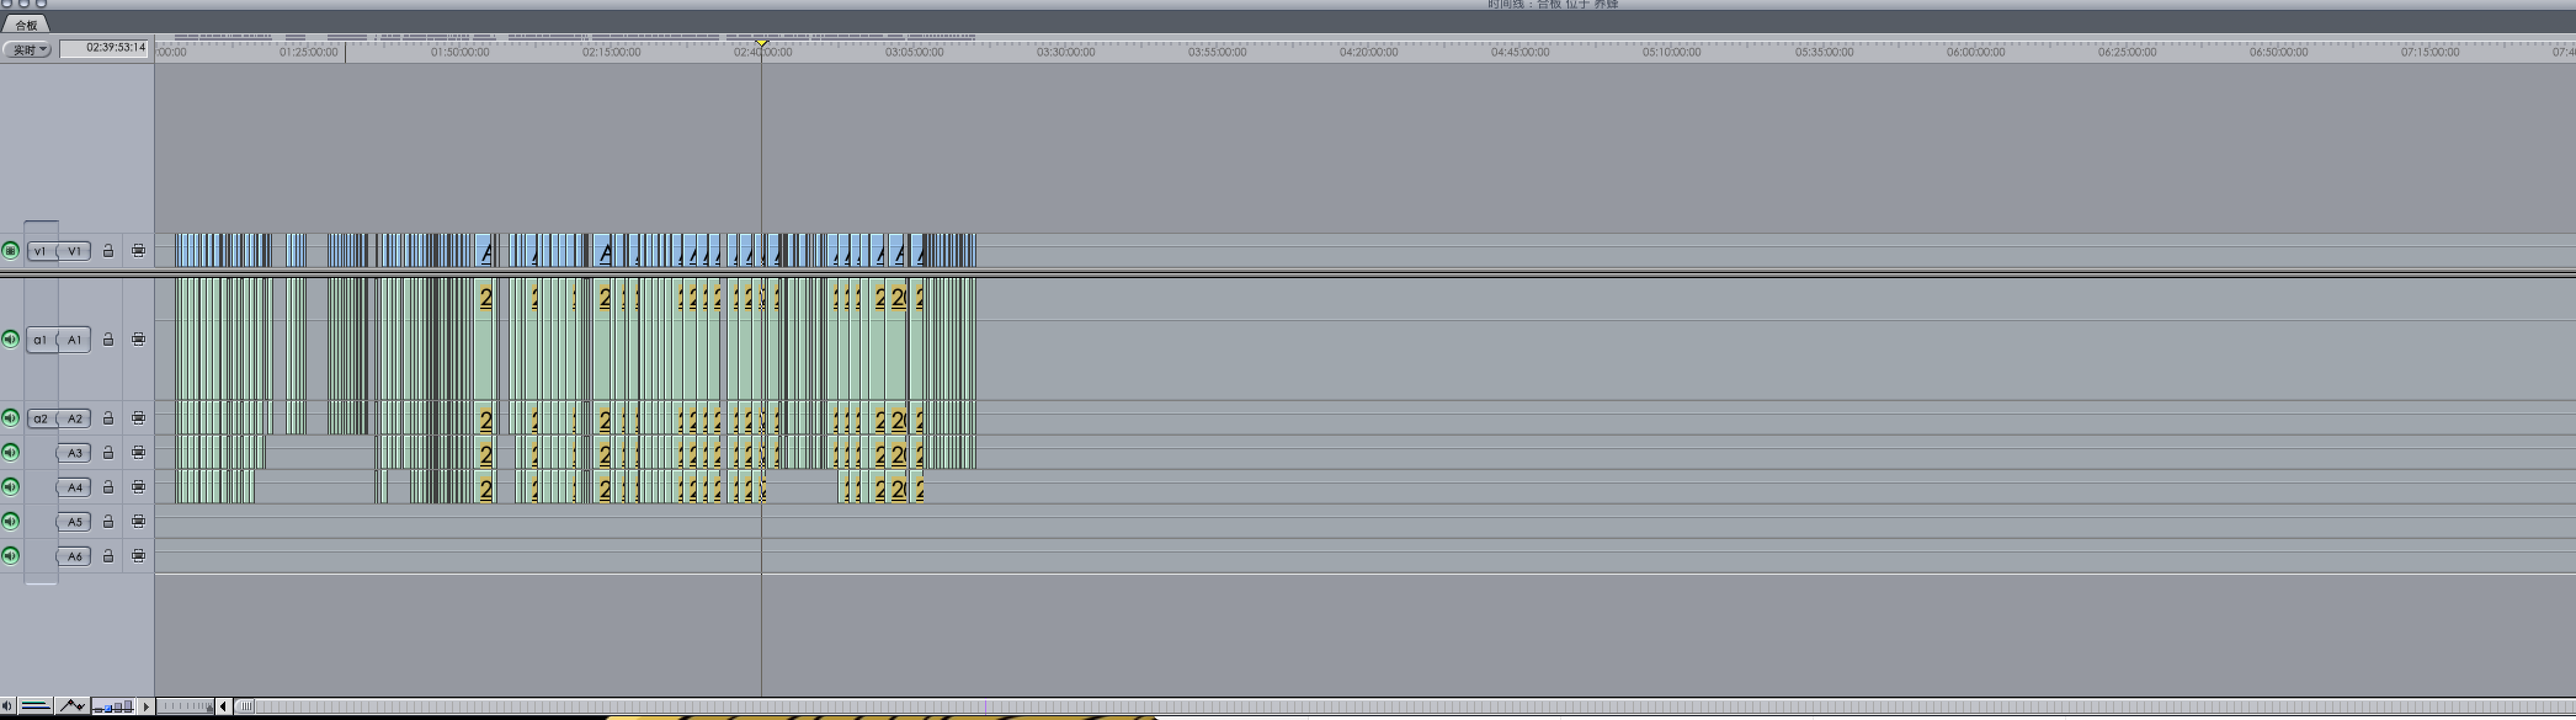Click ruler at 03:30:00:00 mark
Viewport: 2576px width, 720px height.
[1065, 52]
